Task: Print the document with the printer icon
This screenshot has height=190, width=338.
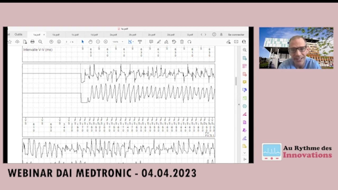Action: click(x=32, y=42)
